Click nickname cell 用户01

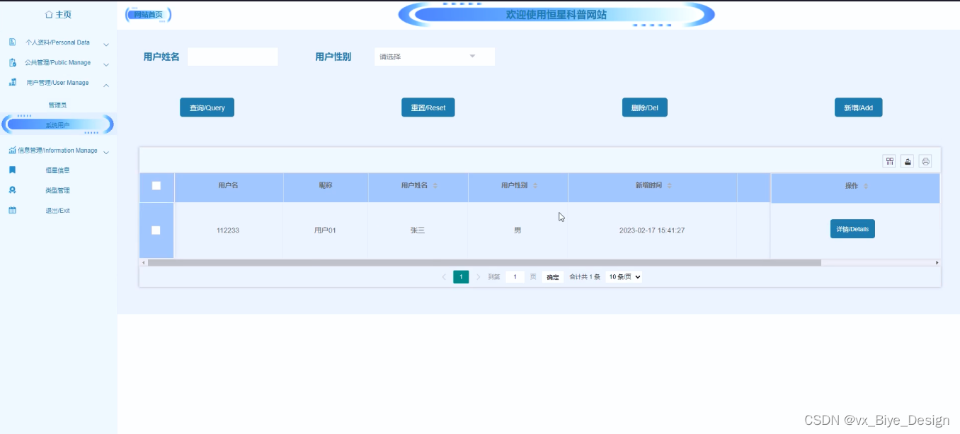point(326,230)
